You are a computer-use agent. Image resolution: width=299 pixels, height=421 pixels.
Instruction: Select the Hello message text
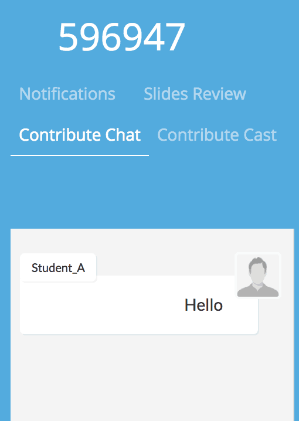tap(203, 305)
